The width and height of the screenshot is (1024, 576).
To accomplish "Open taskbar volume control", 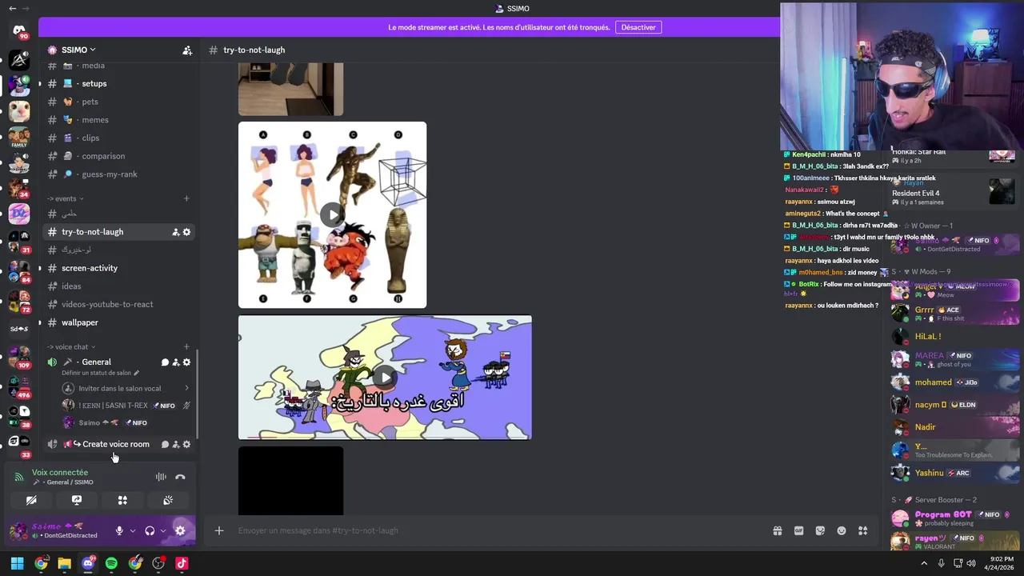I will (x=971, y=563).
